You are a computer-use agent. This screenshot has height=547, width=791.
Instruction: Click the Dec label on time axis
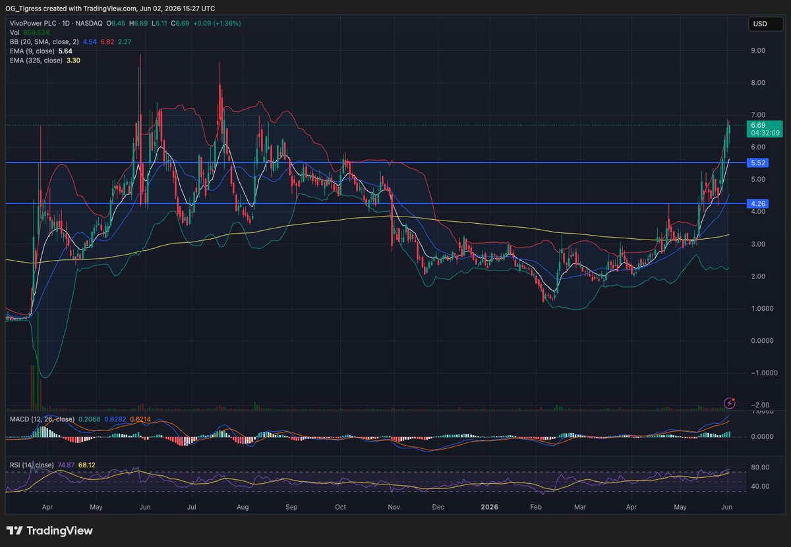click(439, 508)
